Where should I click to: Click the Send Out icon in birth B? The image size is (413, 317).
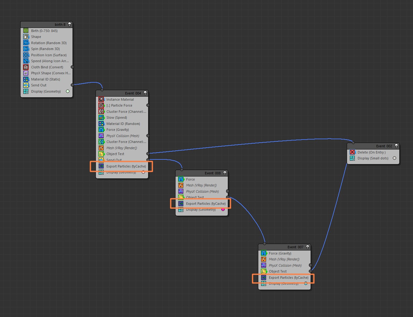tap(26, 85)
